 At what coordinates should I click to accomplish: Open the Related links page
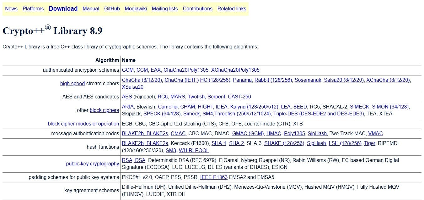[232, 8]
